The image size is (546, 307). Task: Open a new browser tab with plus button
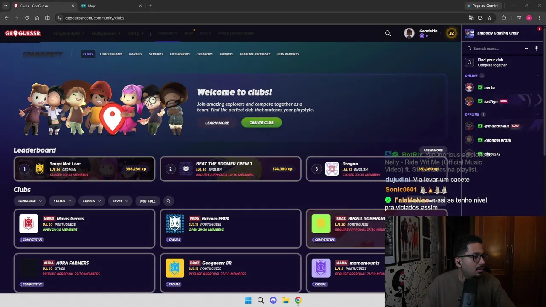point(151,6)
